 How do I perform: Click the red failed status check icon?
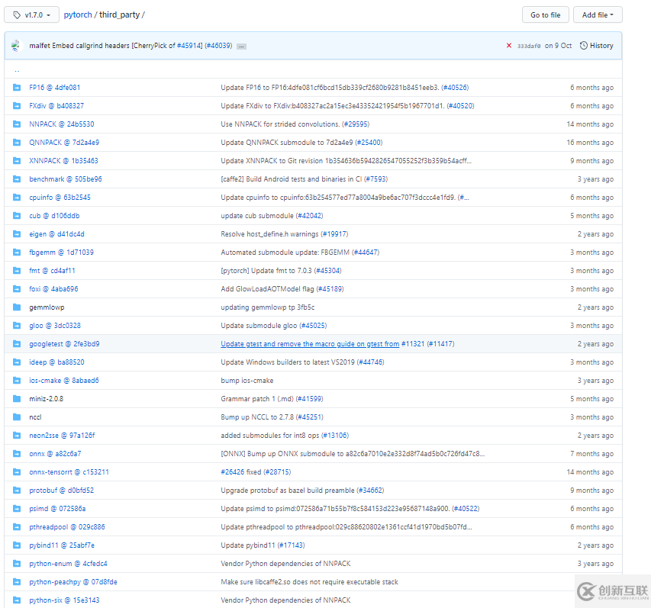[508, 46]
